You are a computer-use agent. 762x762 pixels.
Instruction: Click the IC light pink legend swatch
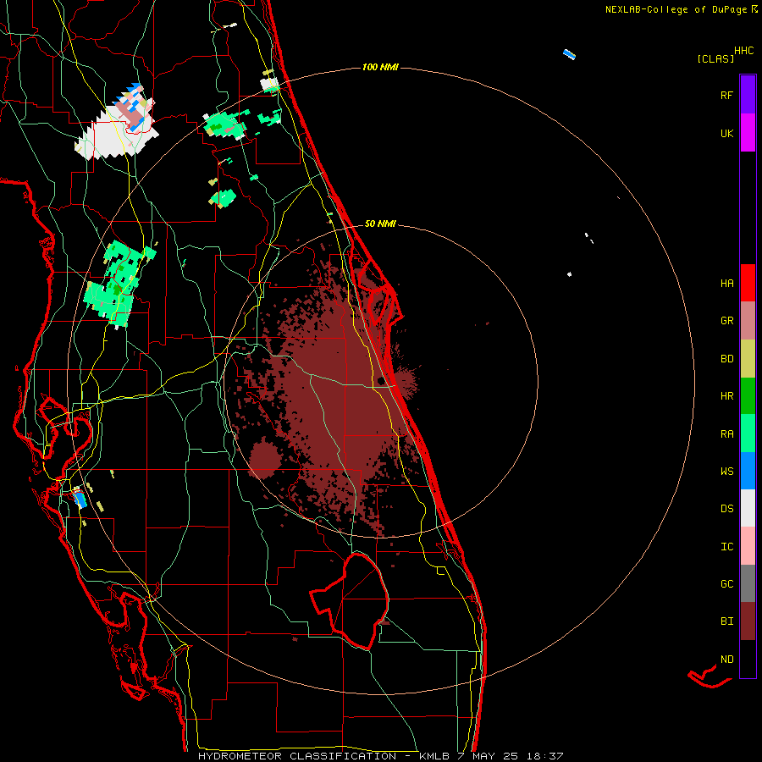pyautogui.click(x=748, y=546)
